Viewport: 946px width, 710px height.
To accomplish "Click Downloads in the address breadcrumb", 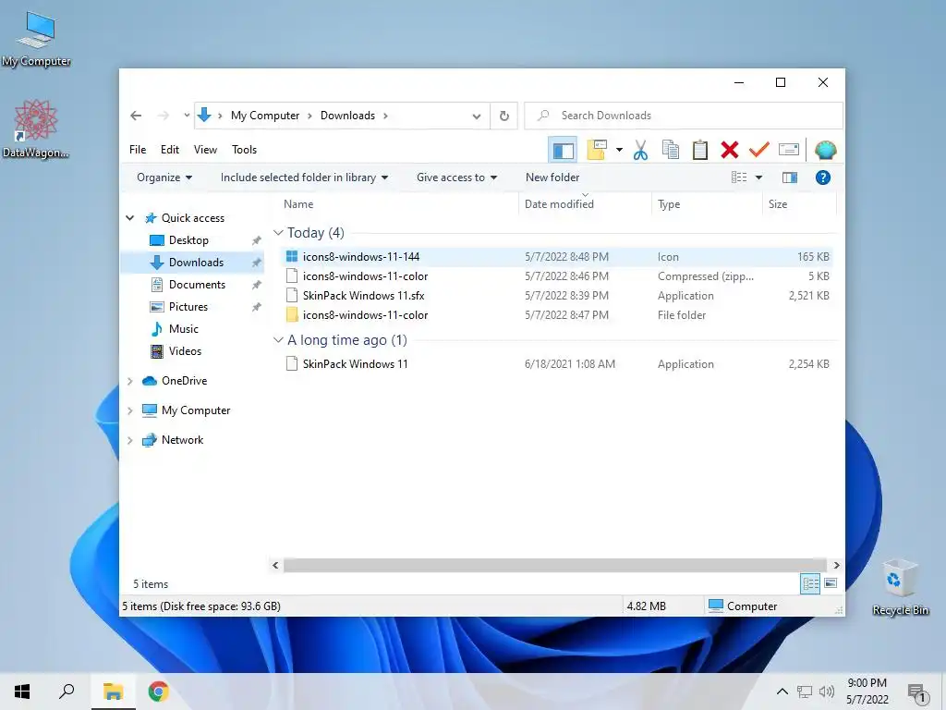I will click(x=347, y=116).
